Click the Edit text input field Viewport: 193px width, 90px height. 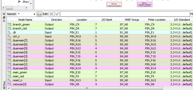click(125, 14)
